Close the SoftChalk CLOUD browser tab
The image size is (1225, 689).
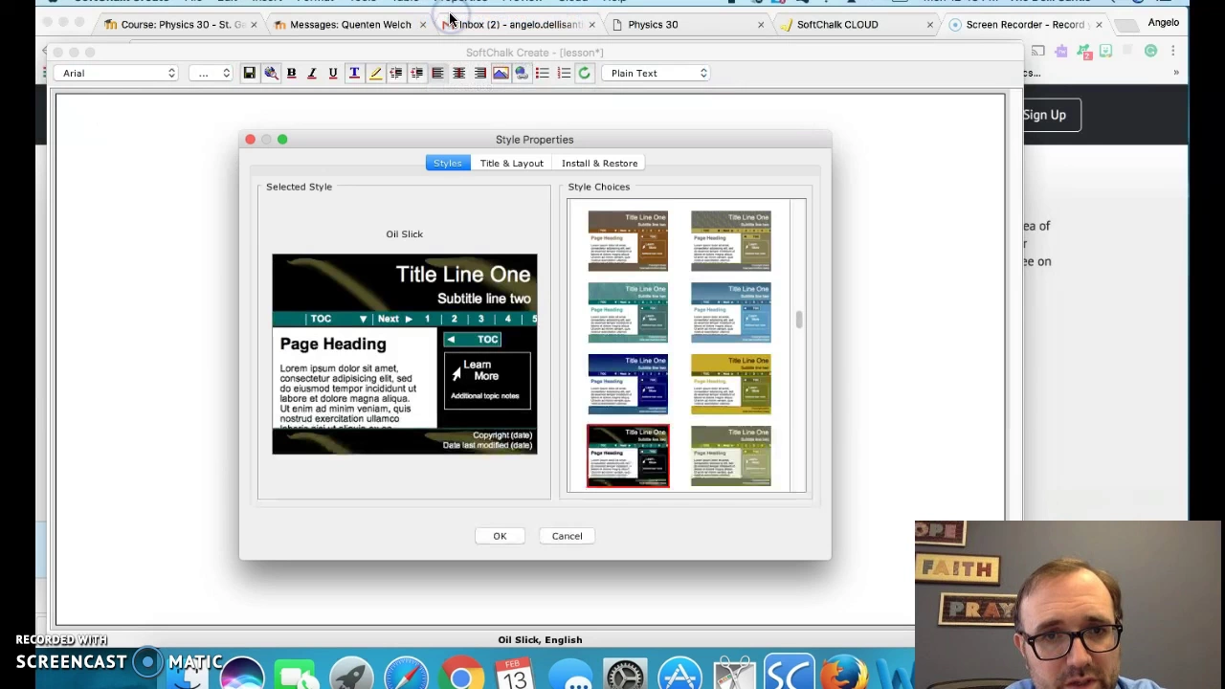pos(929,25)
